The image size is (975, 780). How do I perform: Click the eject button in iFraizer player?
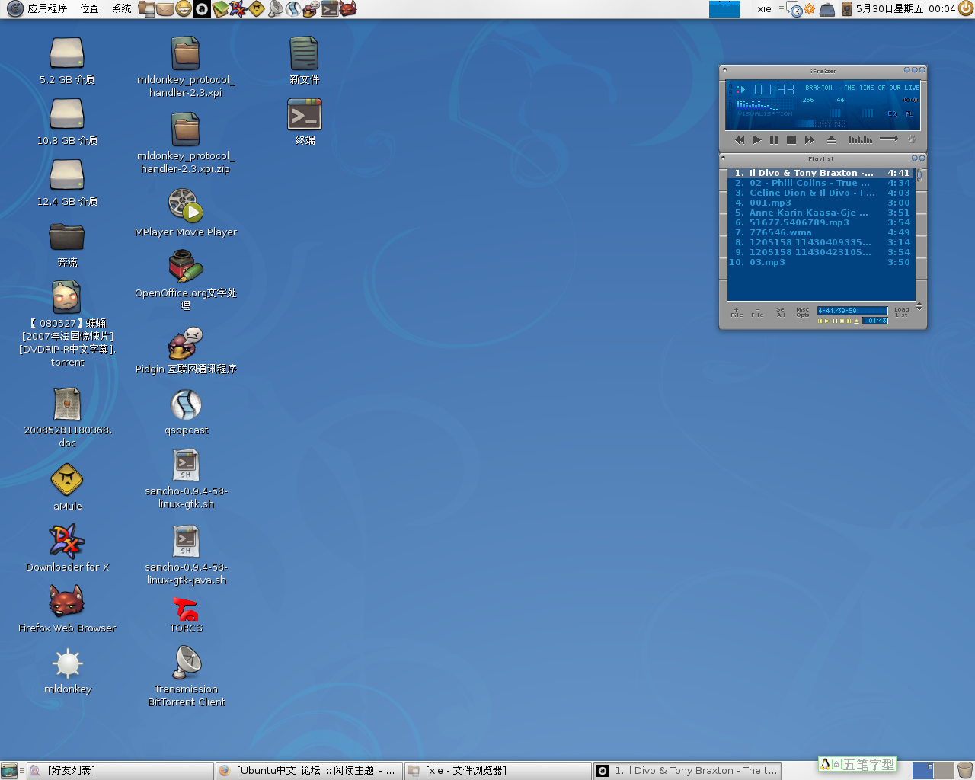coord(831,139)
